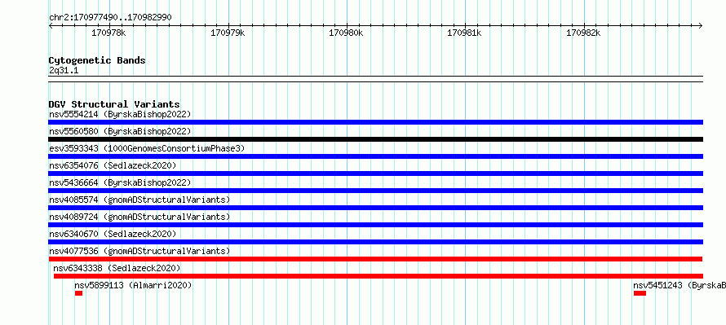The height and width of the screenshot is (325, 726).
Task: Select the blue bar for nsv5554214
Action: pyautogui.click(x=375, y=122)
